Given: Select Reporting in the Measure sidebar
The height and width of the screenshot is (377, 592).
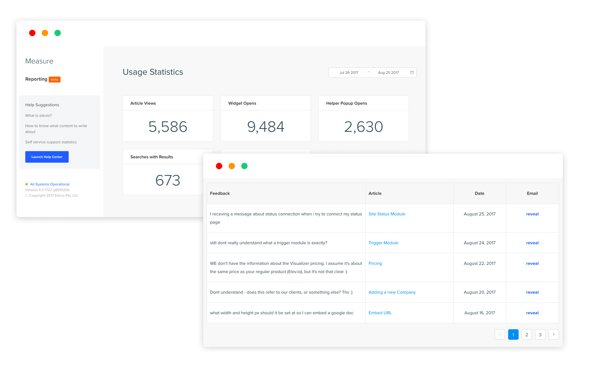Looking at the screenshot, I should coord(36,79).
